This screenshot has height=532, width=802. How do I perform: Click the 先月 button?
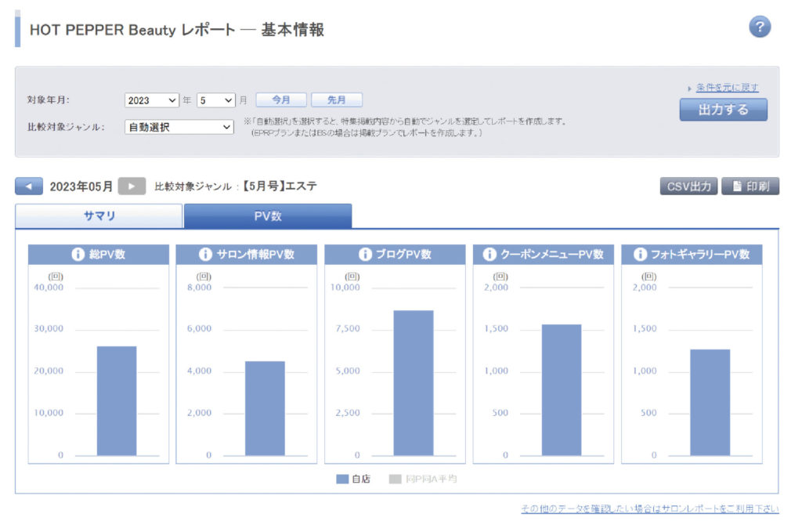pyautogui.click(x=337, y=100)
